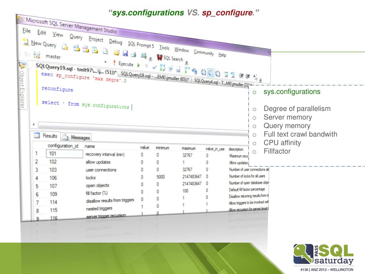Open the master database dropdown
The width and height of the screenshot is (365, 274).
pos(106,62)
